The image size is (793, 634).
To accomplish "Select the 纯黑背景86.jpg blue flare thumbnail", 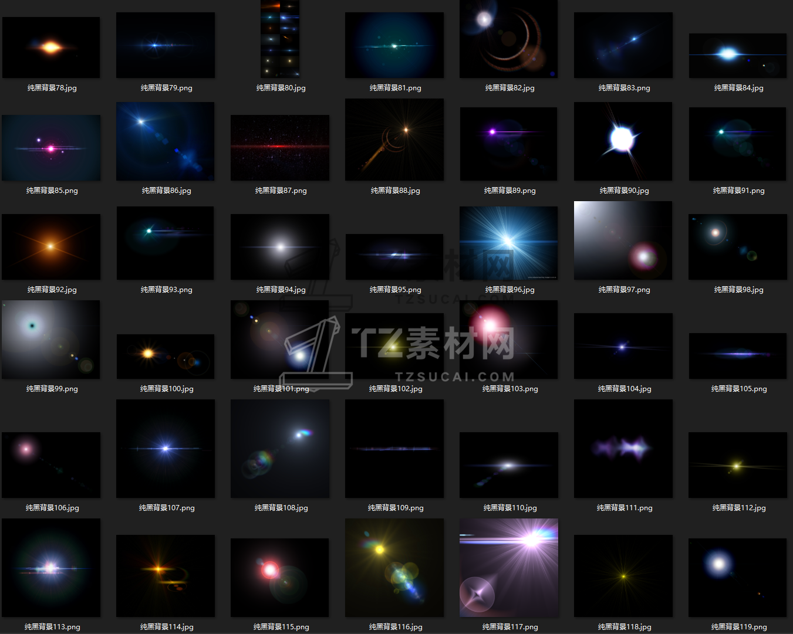I will pyautogui.click(x=166, y=141).
